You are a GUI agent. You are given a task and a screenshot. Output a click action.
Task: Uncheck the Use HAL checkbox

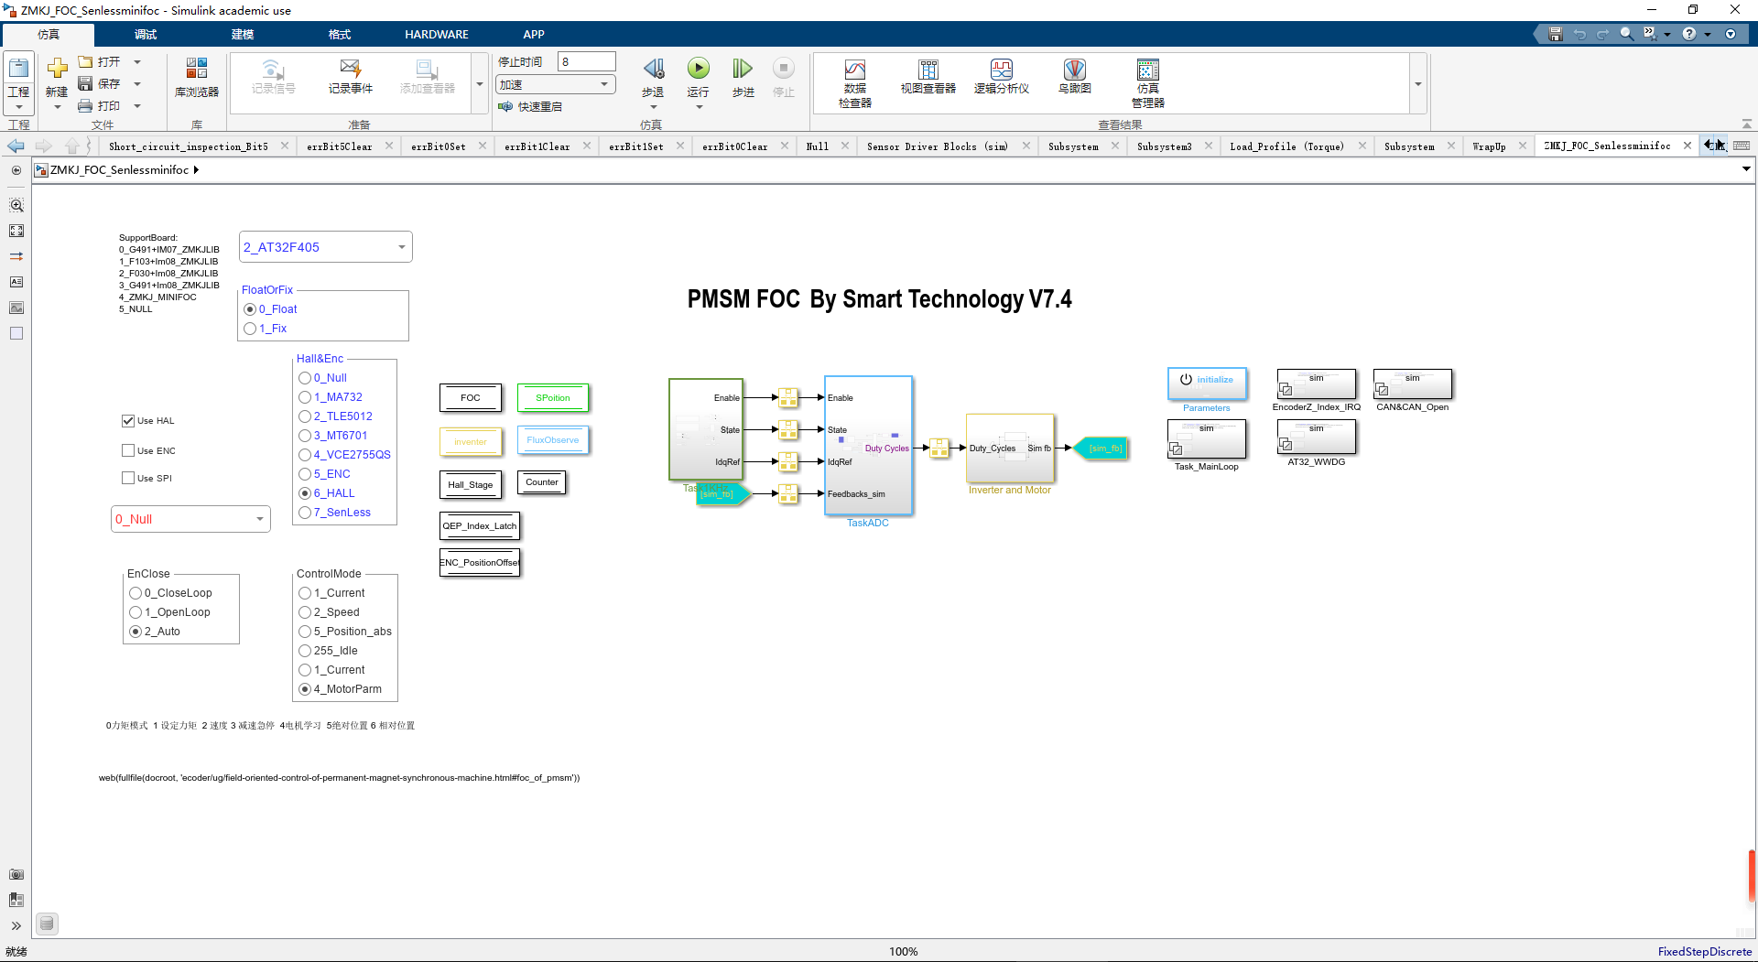point(128,421)
